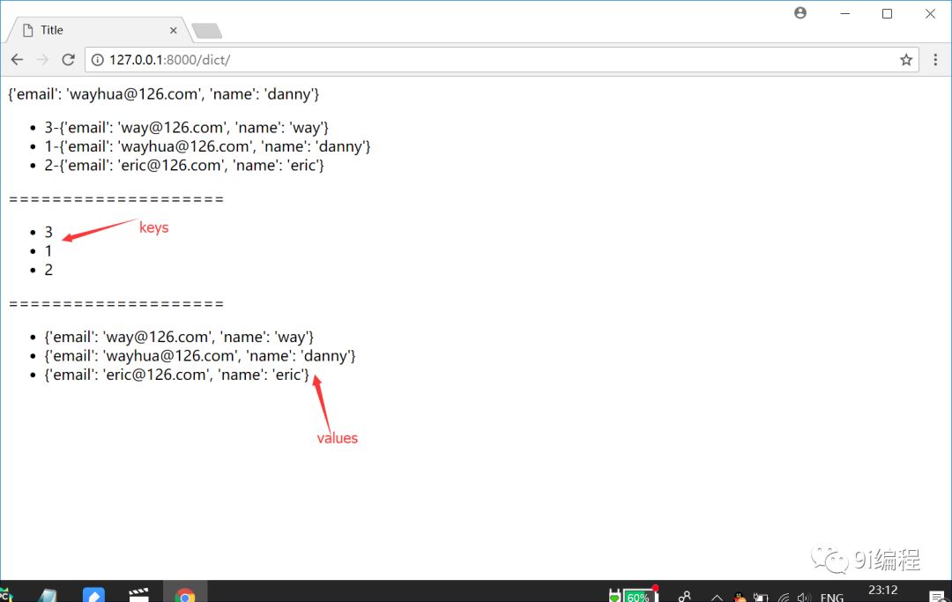
Task: Click the value list item with 'name': 'eric'
Action: [x=176, y=375]
